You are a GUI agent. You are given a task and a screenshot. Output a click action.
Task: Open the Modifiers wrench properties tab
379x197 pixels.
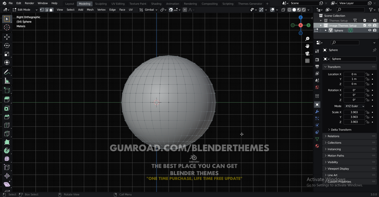click(317, 112)
